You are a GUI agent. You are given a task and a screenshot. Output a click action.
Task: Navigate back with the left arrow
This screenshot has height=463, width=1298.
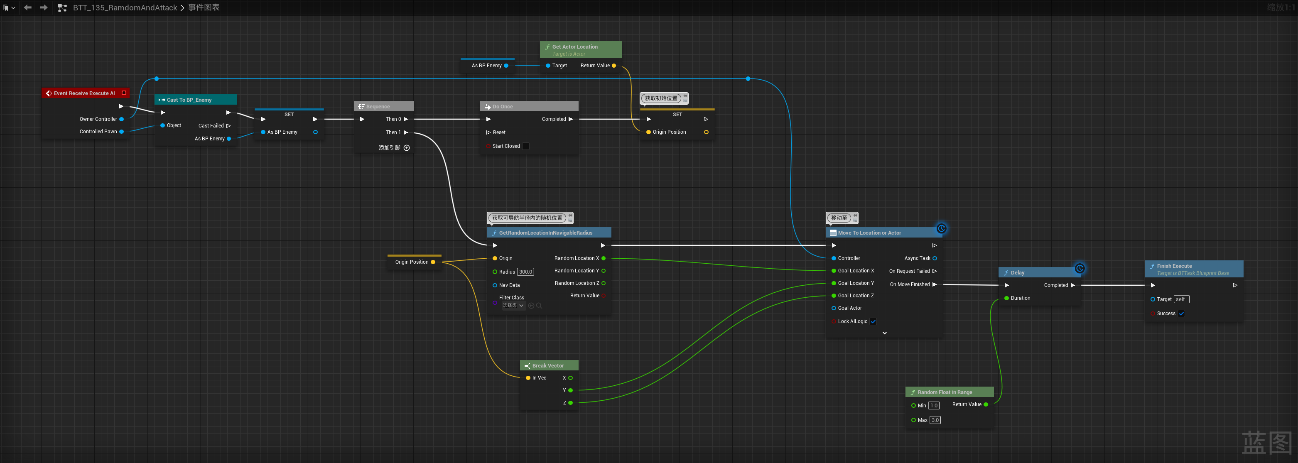click(x=28, y=7)
